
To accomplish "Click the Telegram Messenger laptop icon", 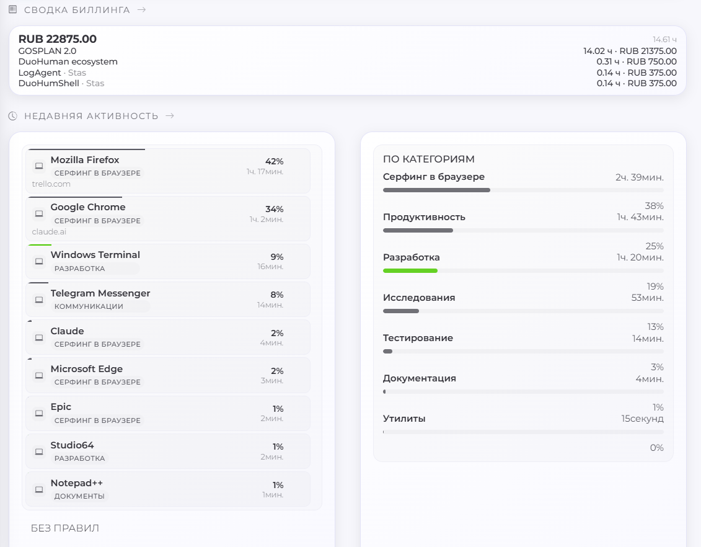I will click(39, 300).
